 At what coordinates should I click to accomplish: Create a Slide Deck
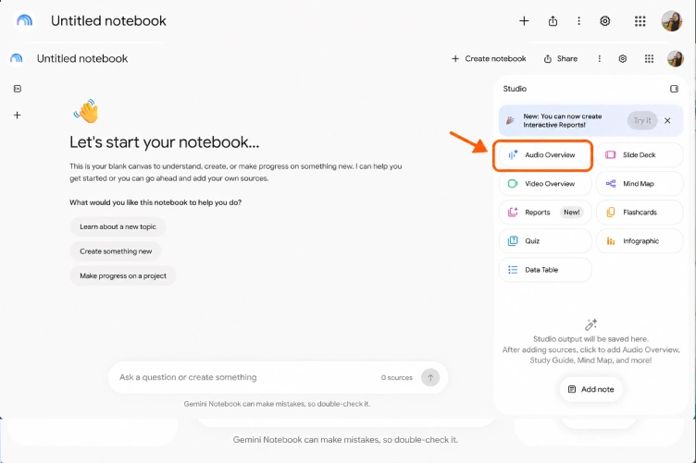(x=640, y=155)
